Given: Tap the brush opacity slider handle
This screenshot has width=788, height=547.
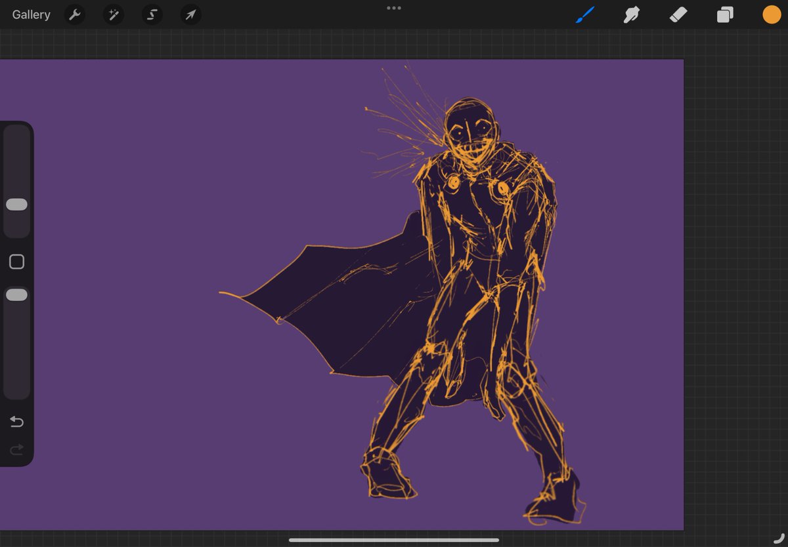Looking at the screenshot, I should [x=16, y=295].
